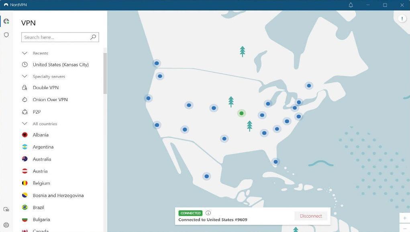Select the Vancouver server dot in Canada
Viewport: 410px width, 232px height.
tap(157, 63)
